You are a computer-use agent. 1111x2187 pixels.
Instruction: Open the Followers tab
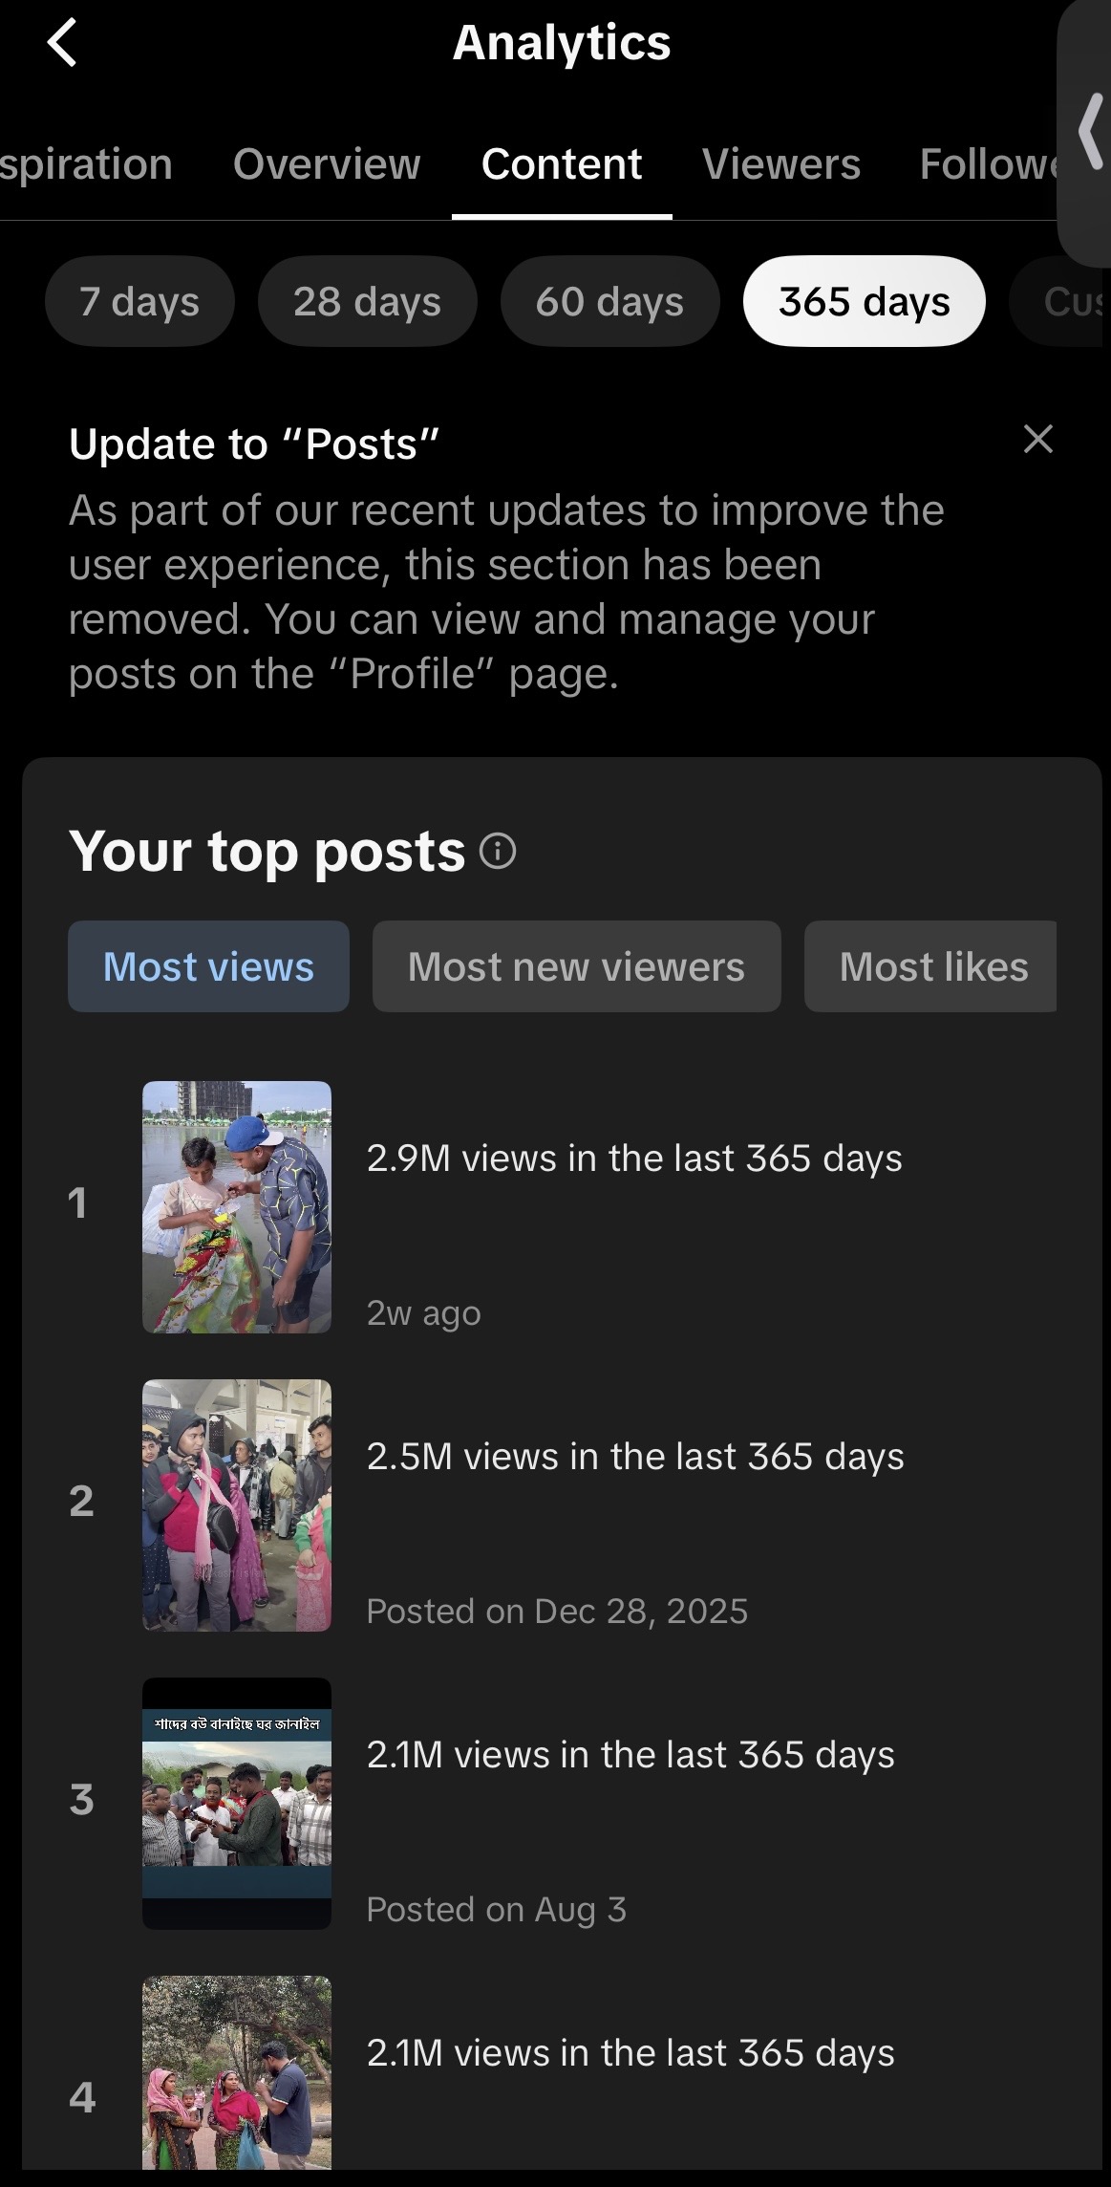click(x=989, y=163)
